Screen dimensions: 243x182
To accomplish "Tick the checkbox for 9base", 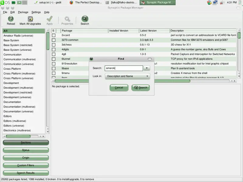I will click(54, 69).
